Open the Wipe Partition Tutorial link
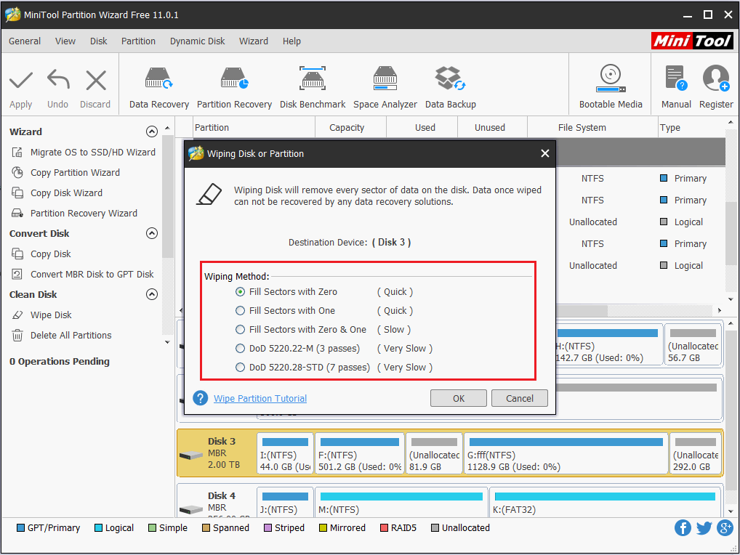Screen dimensions: 740x555 pos(260,398)
